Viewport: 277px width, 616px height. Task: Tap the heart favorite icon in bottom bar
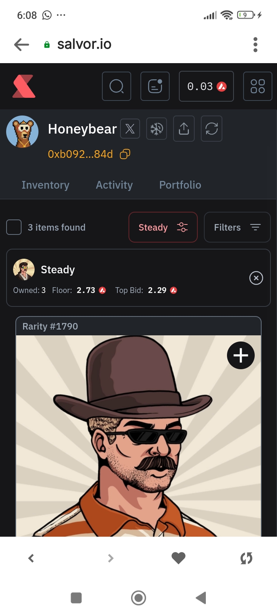tap(178, 558)
